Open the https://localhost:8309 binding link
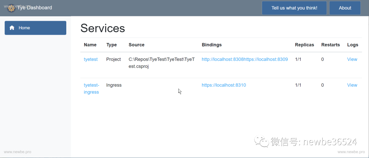Screen dimensions: 369x158 click(266, 59)
